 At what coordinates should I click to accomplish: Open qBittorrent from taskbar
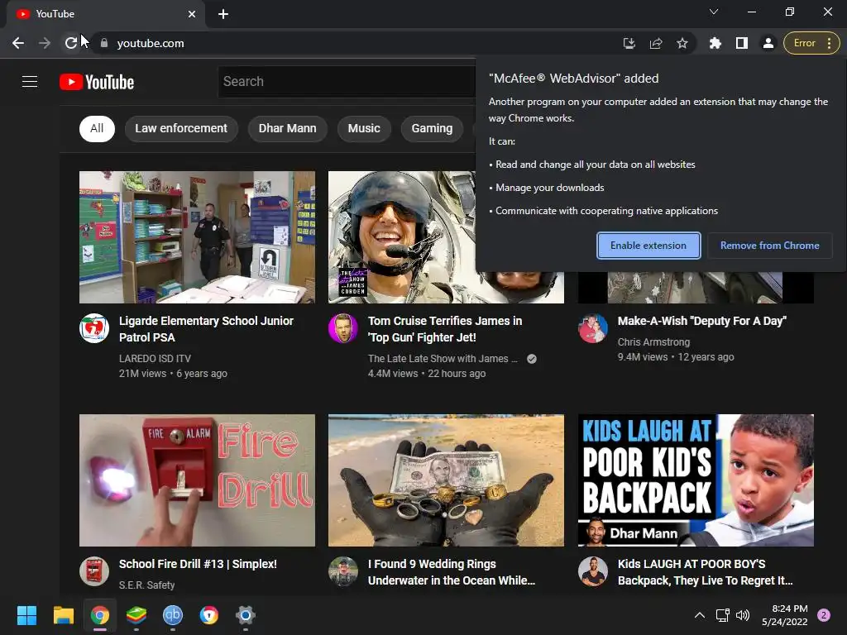173,615
